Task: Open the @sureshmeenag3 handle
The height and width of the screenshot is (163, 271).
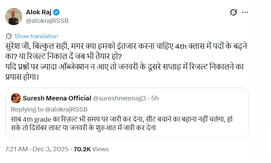Action: click(x=120, y=98)
